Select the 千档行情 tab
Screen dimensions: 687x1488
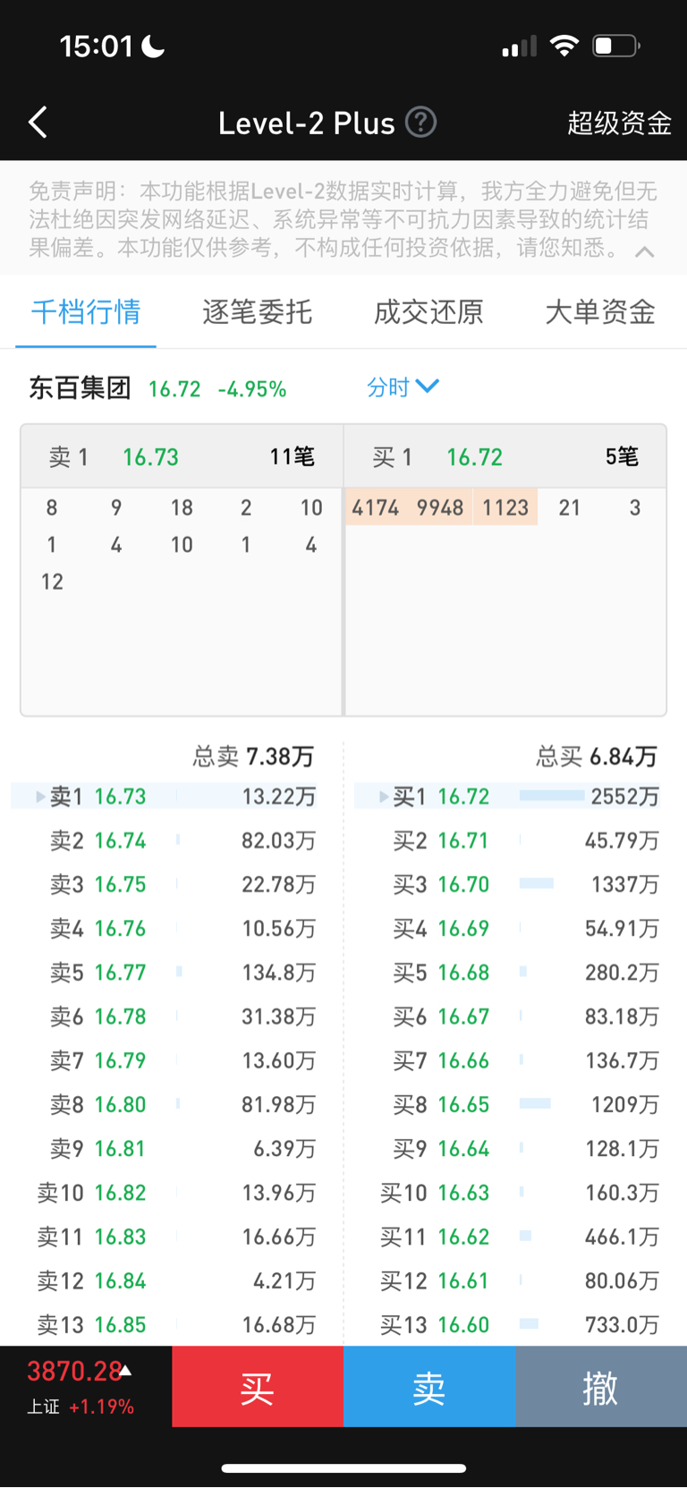point(86,311)
